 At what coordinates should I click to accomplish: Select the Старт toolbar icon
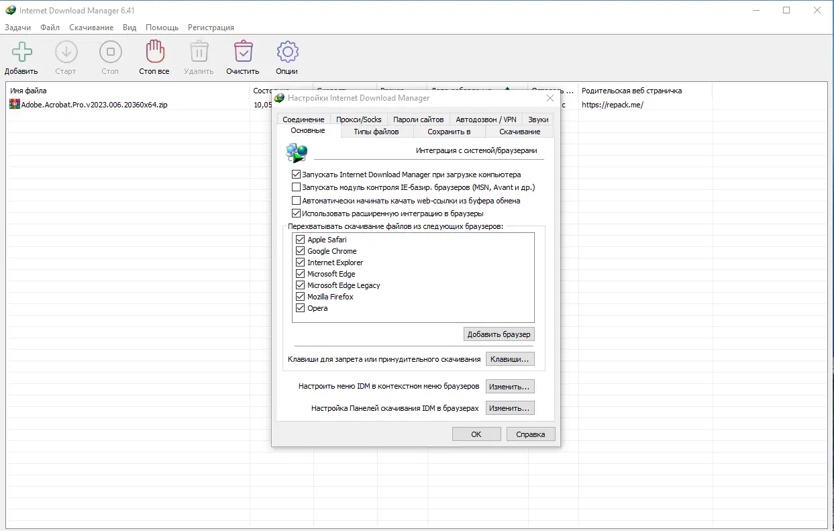[x=65, y=51]
